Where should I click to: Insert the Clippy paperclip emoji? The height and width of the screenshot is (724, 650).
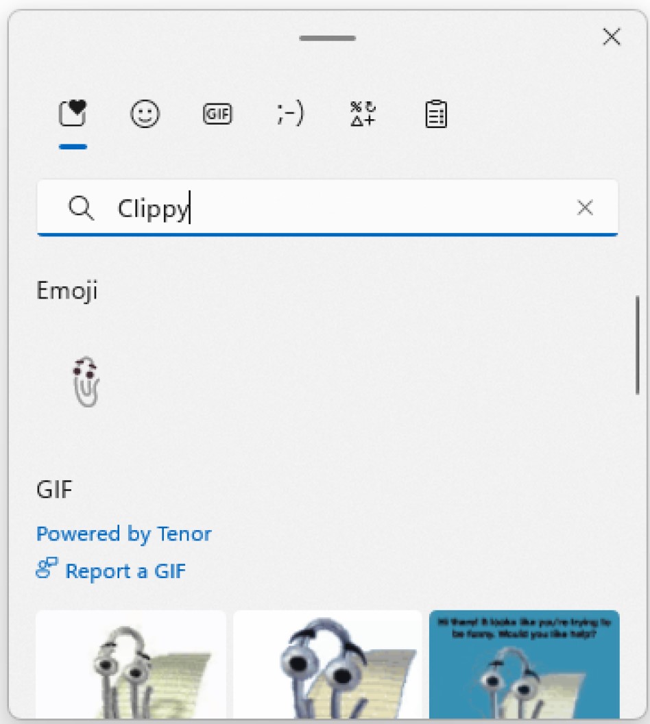pyautogui.click(x=86, y=382)
